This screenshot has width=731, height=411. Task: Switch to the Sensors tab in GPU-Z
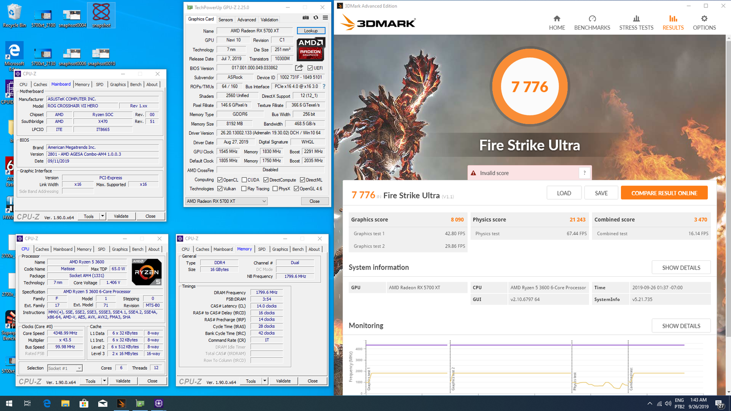pyautogui.click(x=225, y=20)
